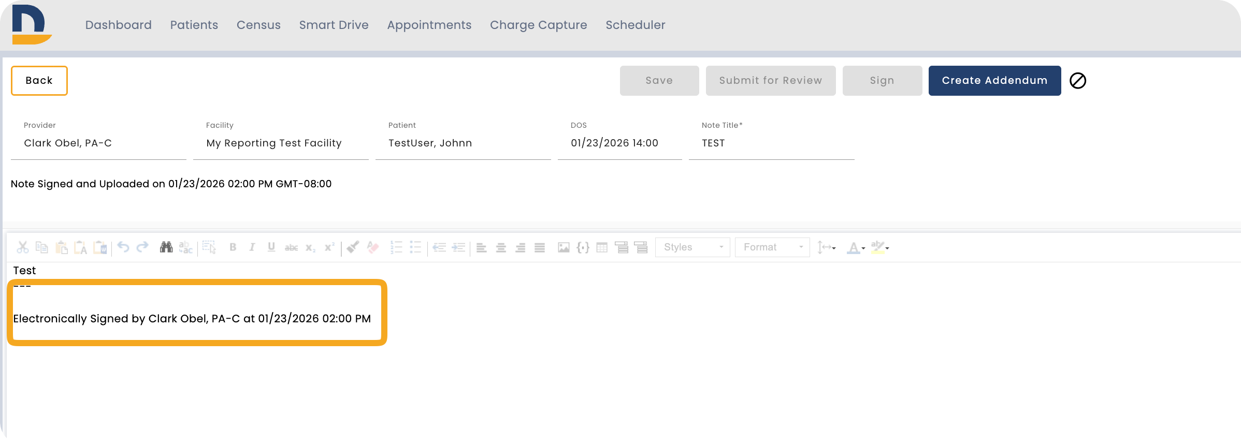This screenshot has width=1241, height=445.
Task: Open the Dashboard tab
Action: 119,25
